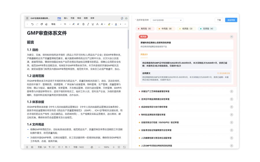Viewport: 260px width, 162px height.
Task: Filter by 无风险 (4)
Action: tap(207, 28)
